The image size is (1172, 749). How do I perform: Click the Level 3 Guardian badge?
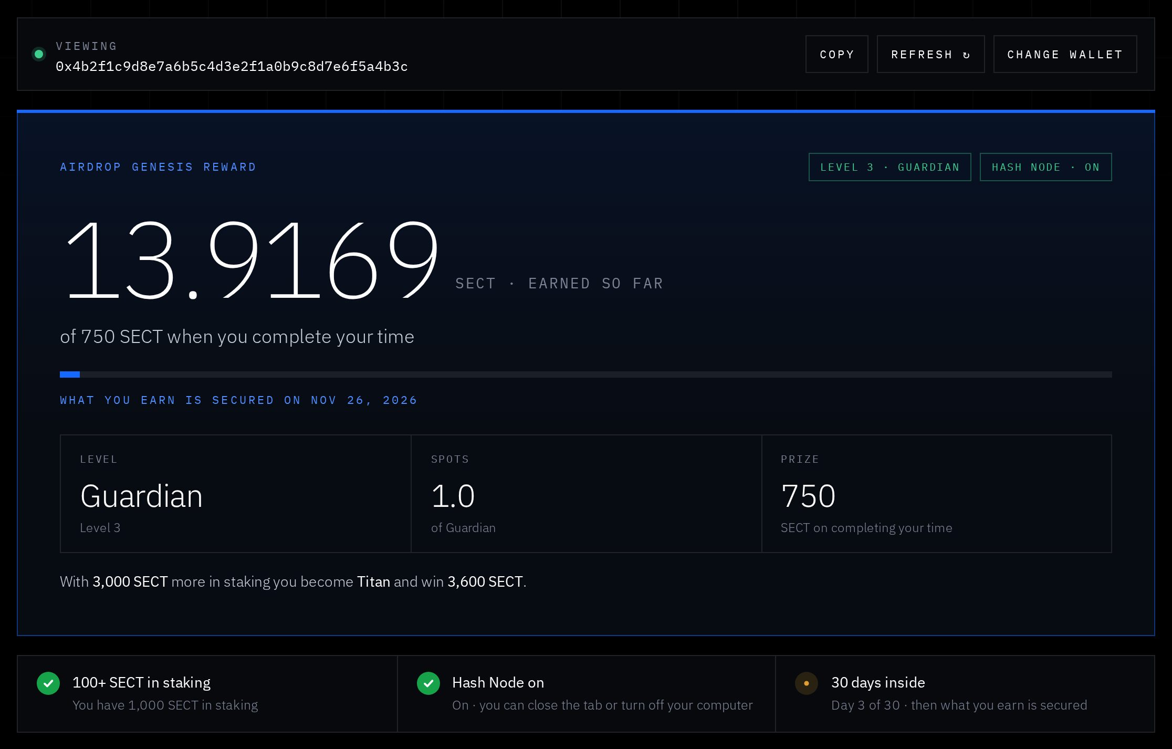(x=890, y=167)
